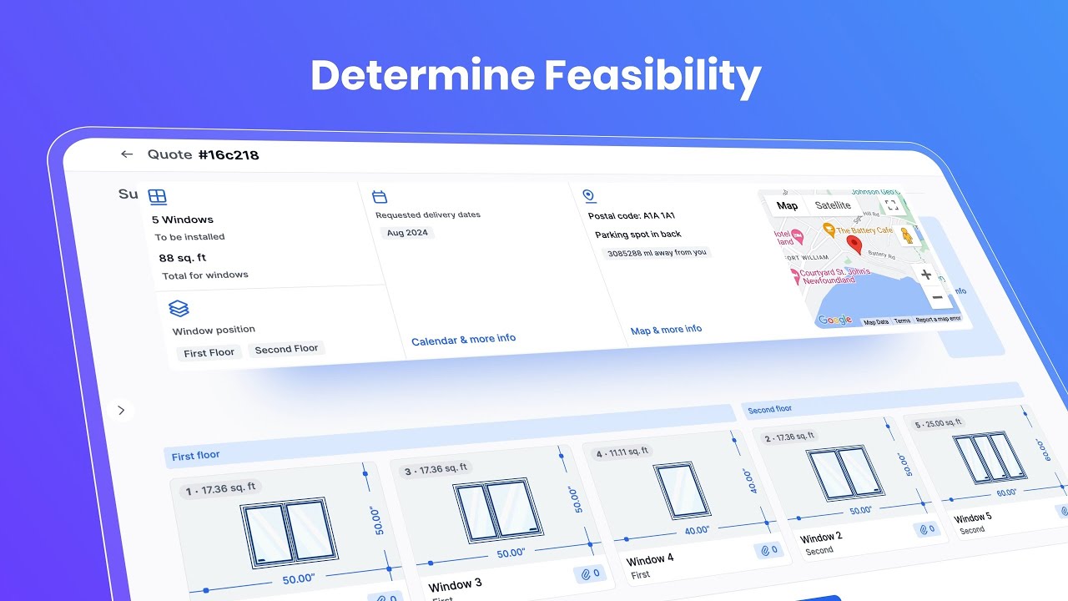Zoom in on the map with plus
The width and height of the screenshot is (1068, 601).
[x=926, y=275]
